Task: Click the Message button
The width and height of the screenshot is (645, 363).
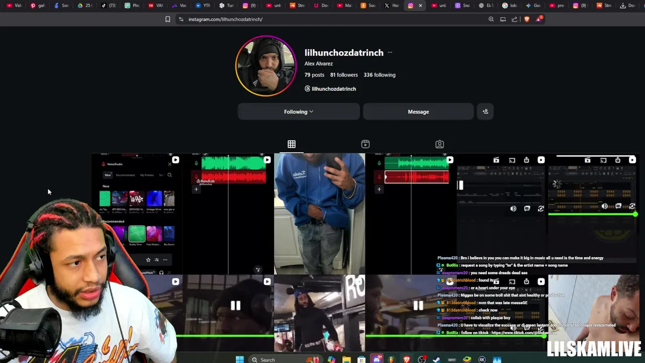Action: coord(418,111)
